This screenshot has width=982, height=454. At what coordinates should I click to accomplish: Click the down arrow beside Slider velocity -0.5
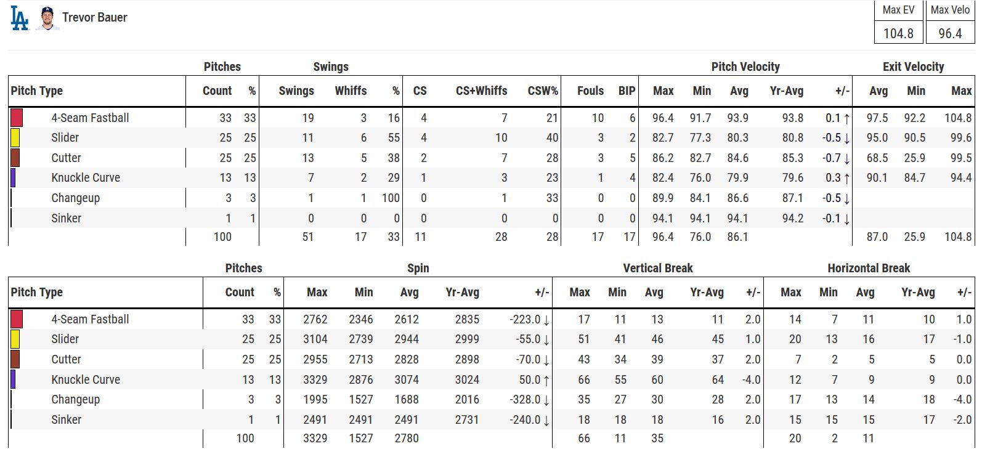(x=847, y=139)
